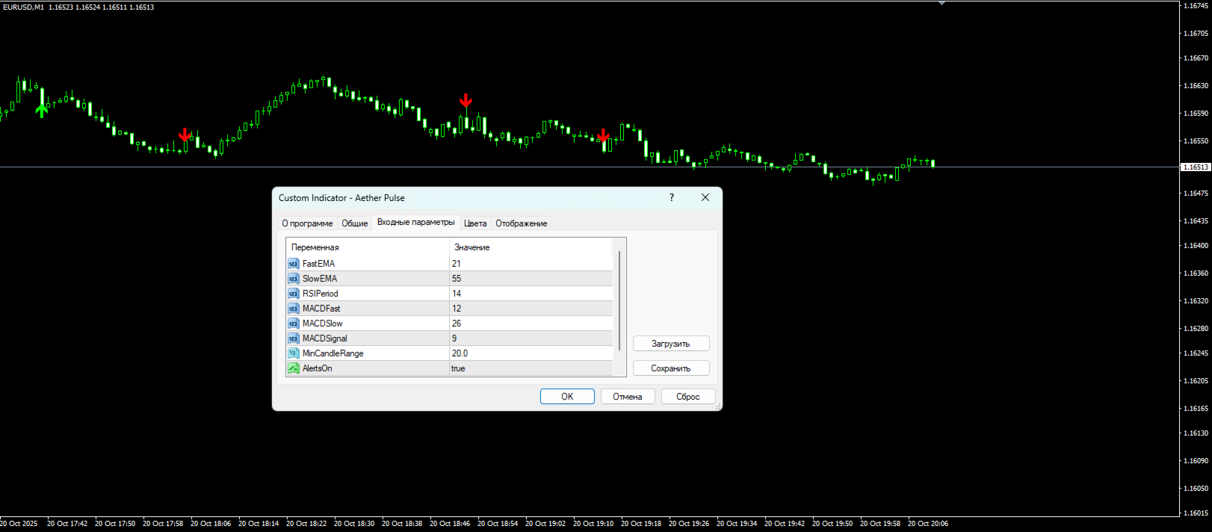Switch to the Общие tab
The height and width of the screenshot is (532, 1212).
pos(355,223)
